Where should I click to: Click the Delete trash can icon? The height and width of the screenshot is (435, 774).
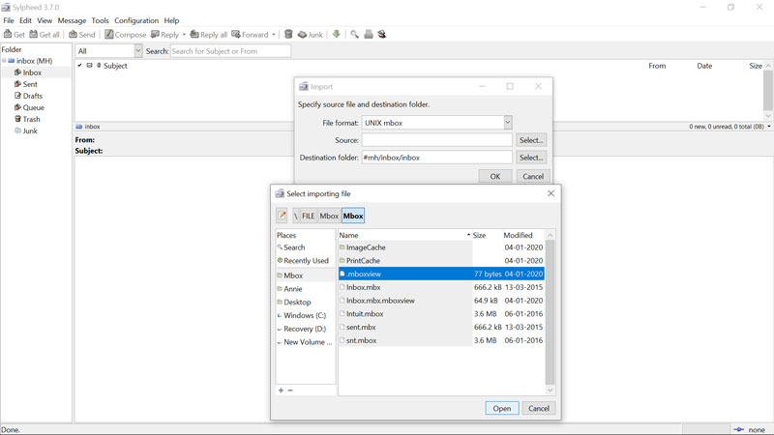pos(288,34)
